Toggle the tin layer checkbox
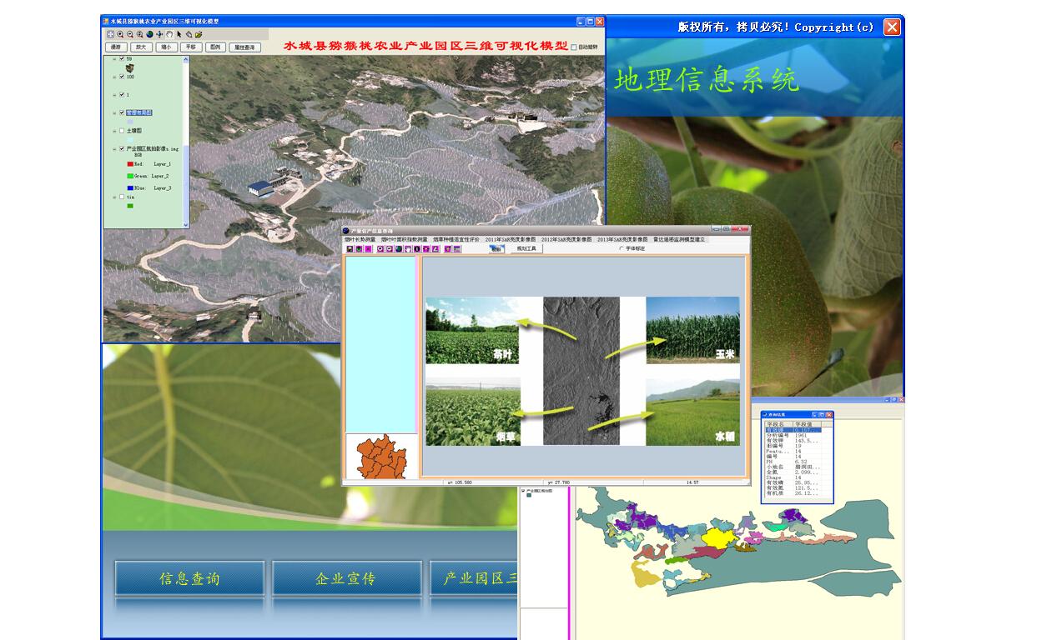Screen dimensions: 1037x640 [x=122, y=197]
